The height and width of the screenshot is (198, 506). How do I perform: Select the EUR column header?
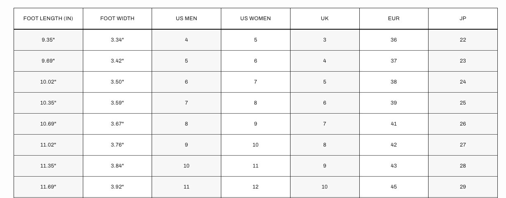point(394,19)
